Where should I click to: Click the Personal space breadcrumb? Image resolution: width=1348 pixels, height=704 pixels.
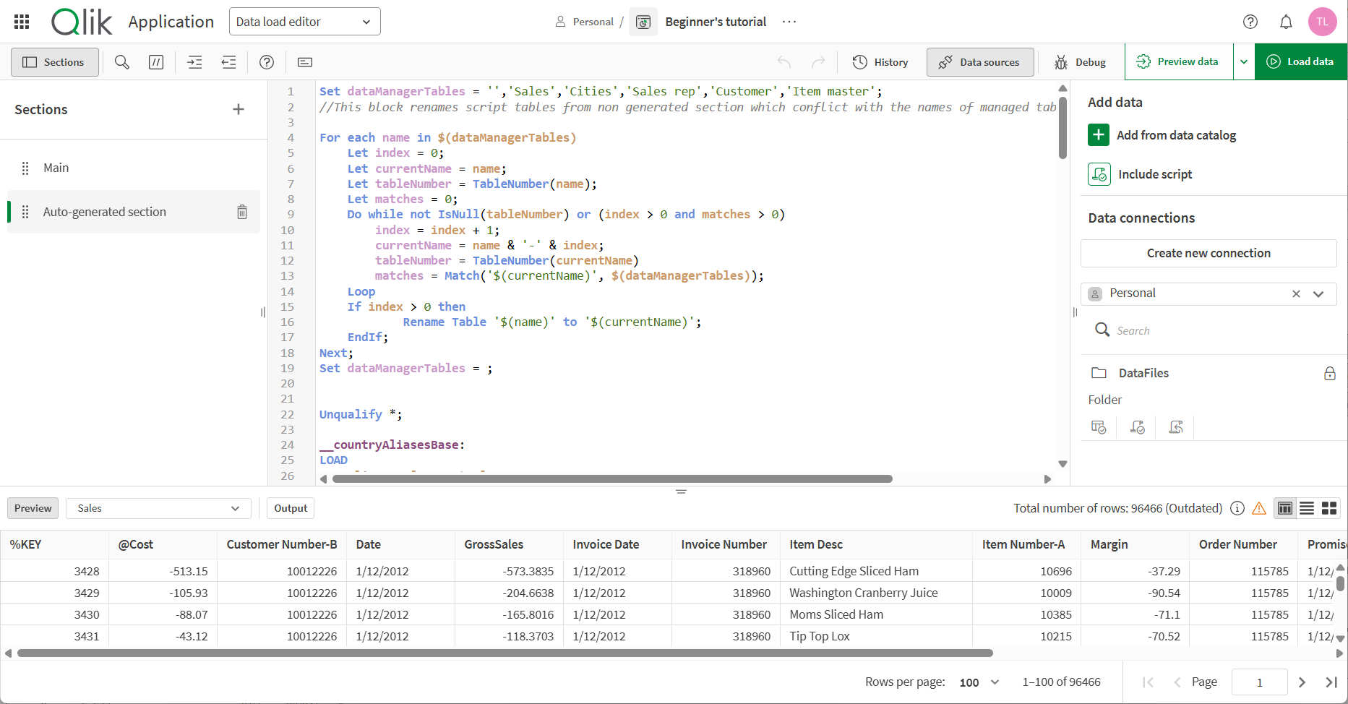(x=585, y=22)
